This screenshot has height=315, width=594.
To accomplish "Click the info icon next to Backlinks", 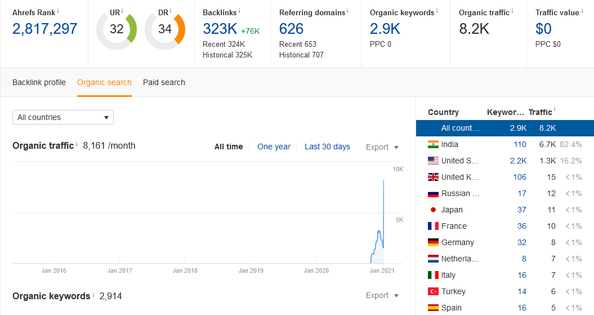I will [239, 11].
